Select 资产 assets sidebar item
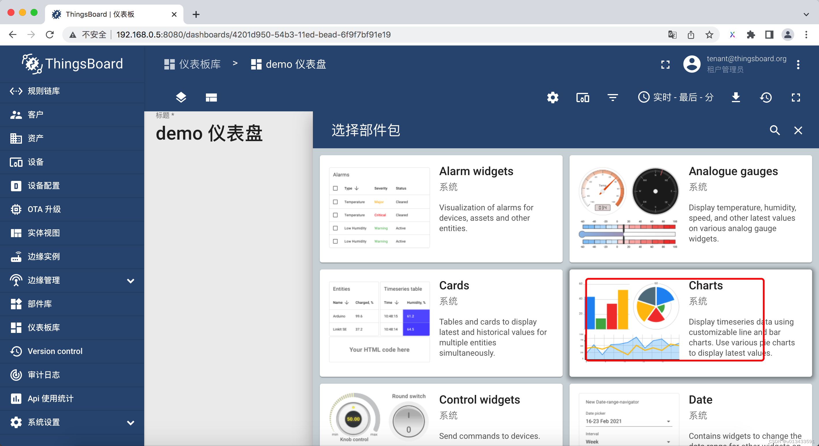This screenshot has width=819, height=446. tap(72, 138)
